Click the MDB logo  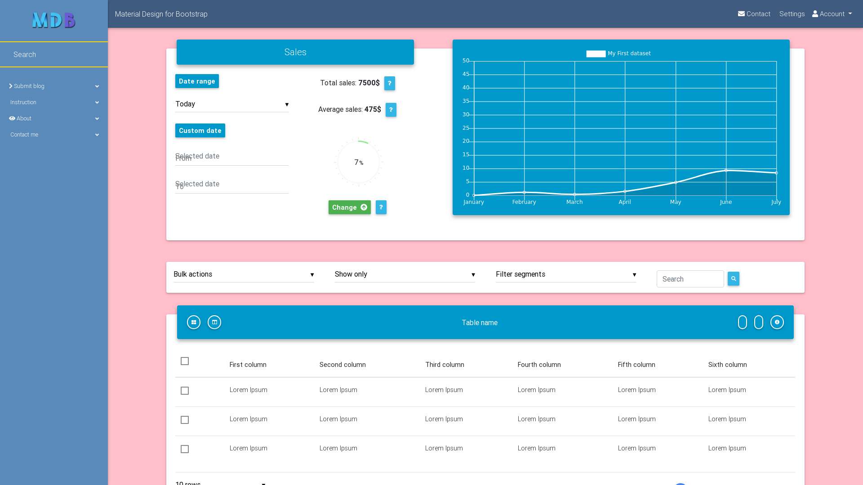(54, 20)
